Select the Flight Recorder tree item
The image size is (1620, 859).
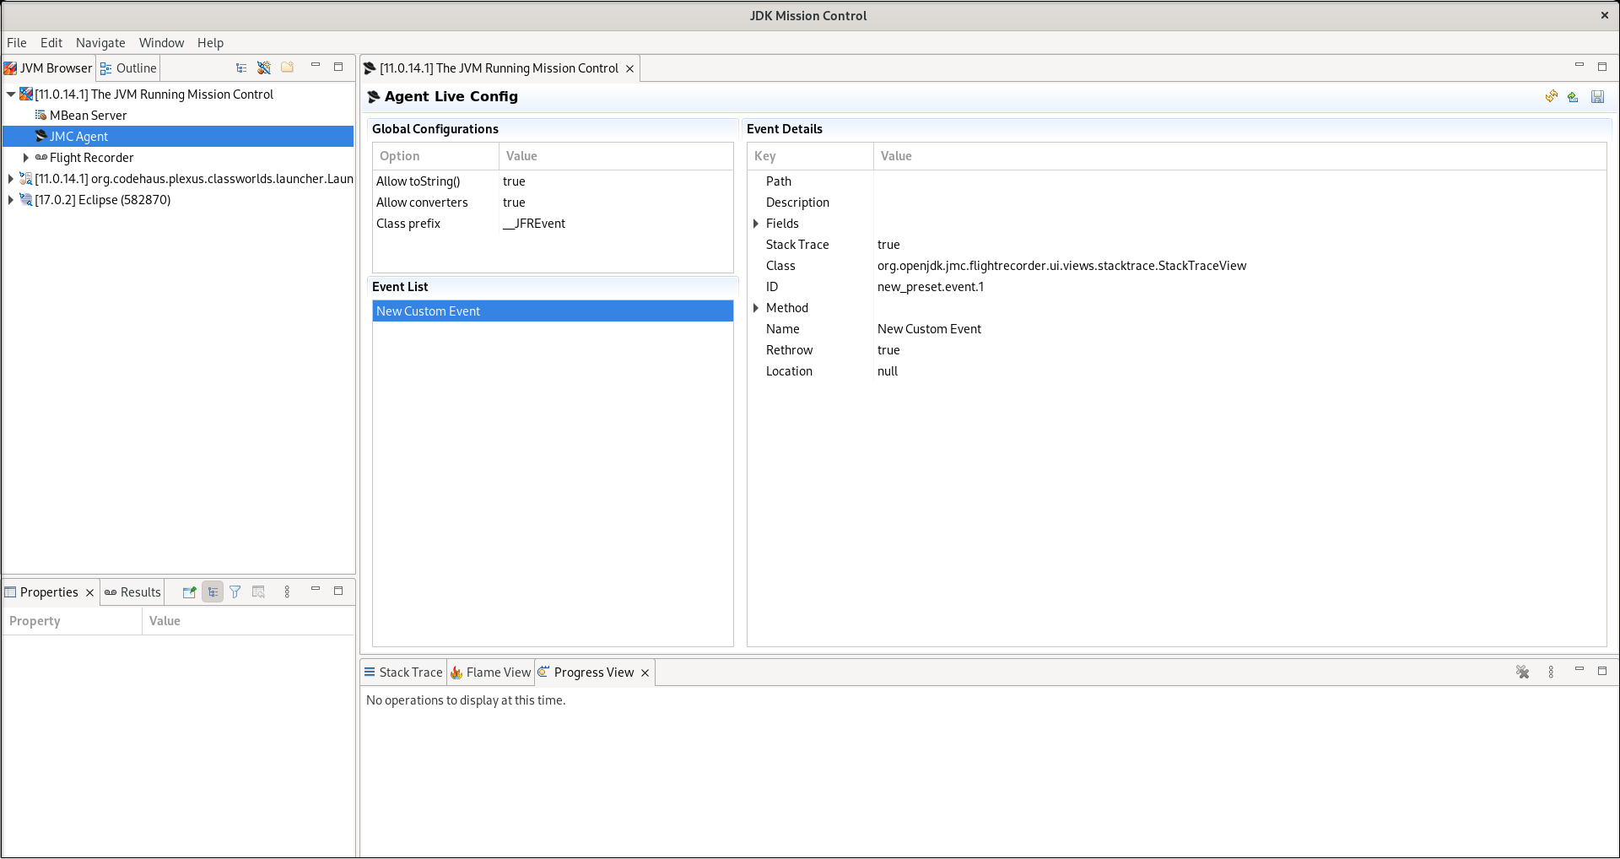(x=91, y=158)
